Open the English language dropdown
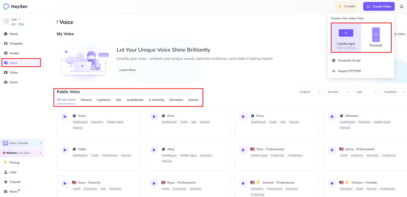Image resolution: width=407 pixels, height=197 pixels. click(310, 92)
